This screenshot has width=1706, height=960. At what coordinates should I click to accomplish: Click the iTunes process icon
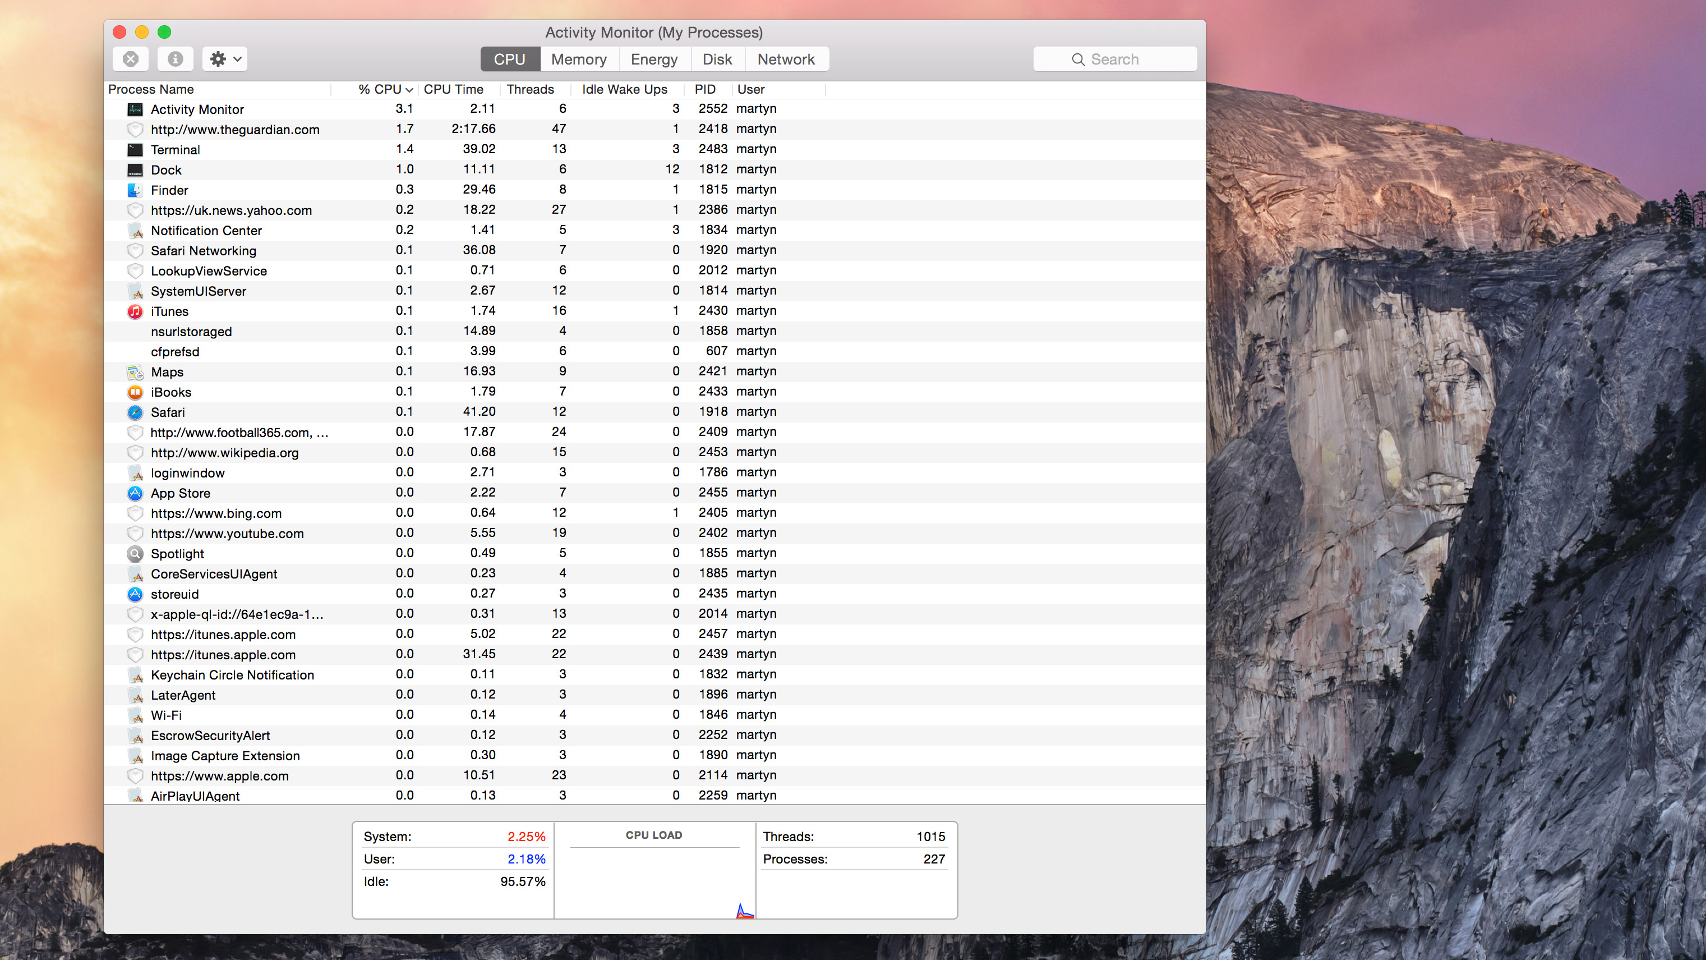135,311
